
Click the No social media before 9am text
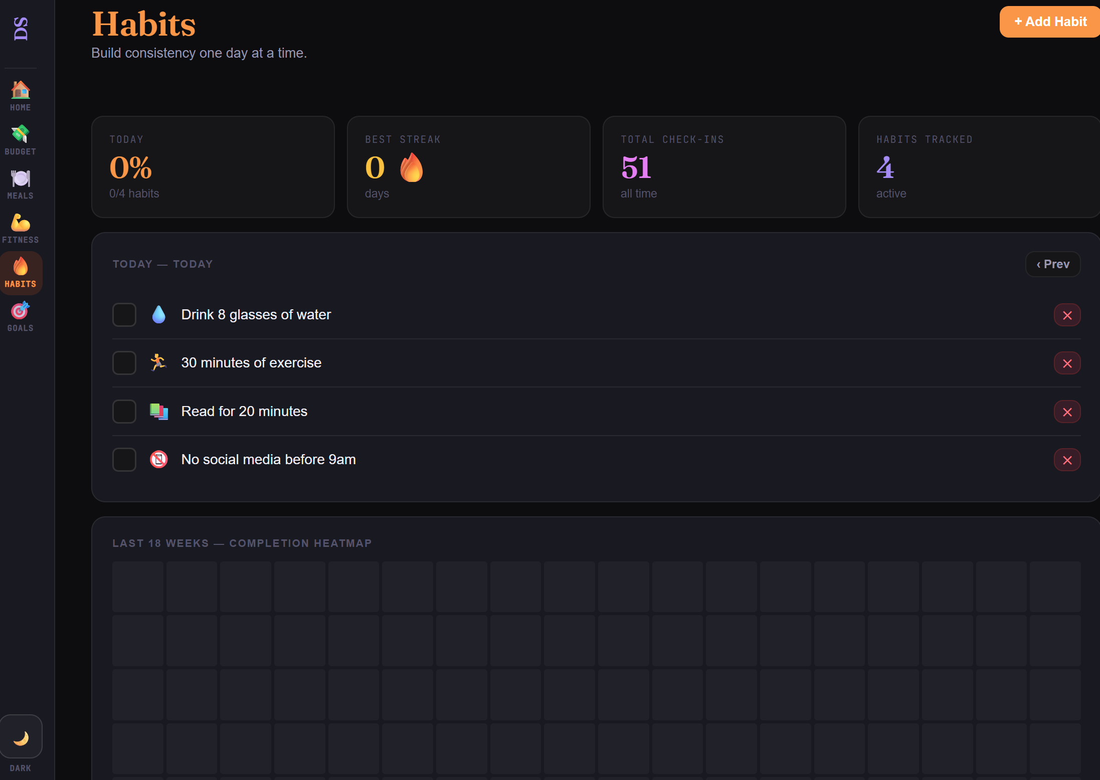coord(269,460)
